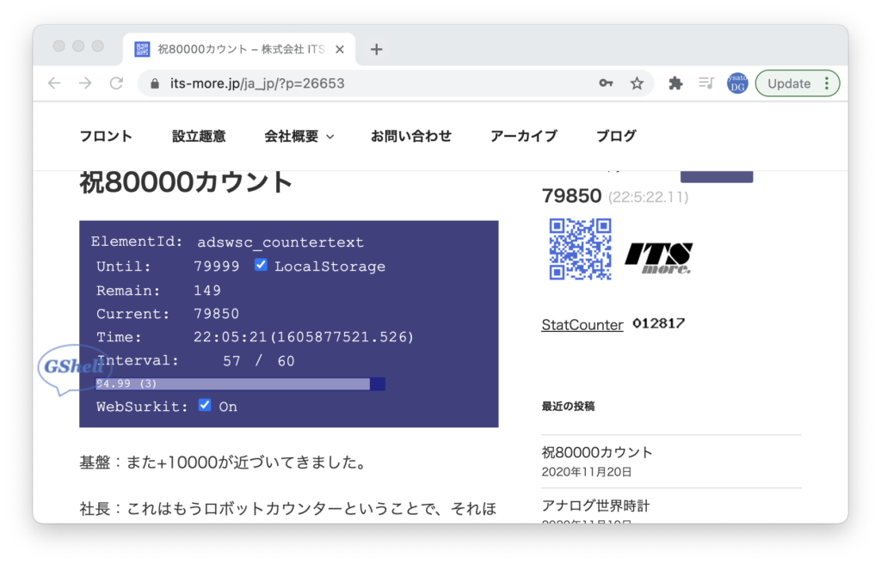Open the 設立趣意 menu item

(199, 136)
